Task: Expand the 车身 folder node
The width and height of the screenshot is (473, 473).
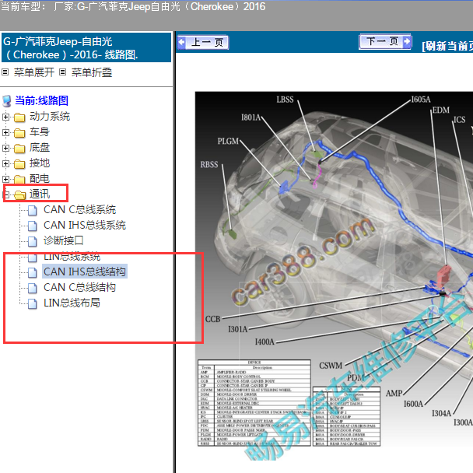Action: [5, 133]
